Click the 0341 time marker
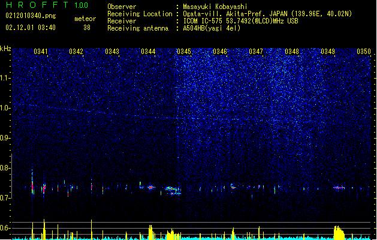This screenshot has height=240, width=377. pos(41,52)
